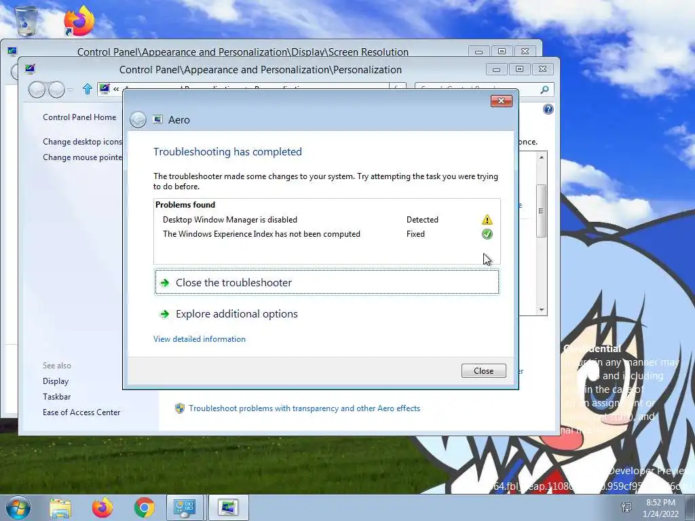Open the Taskbar link under See also
Screen dimensions: 695x521
pos(57,396)
